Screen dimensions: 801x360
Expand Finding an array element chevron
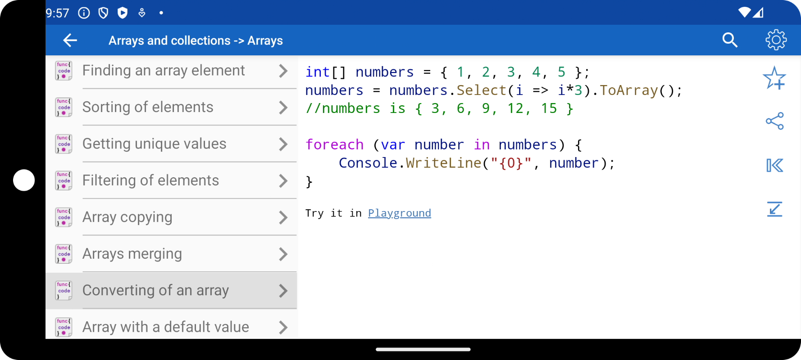point(283,71)
